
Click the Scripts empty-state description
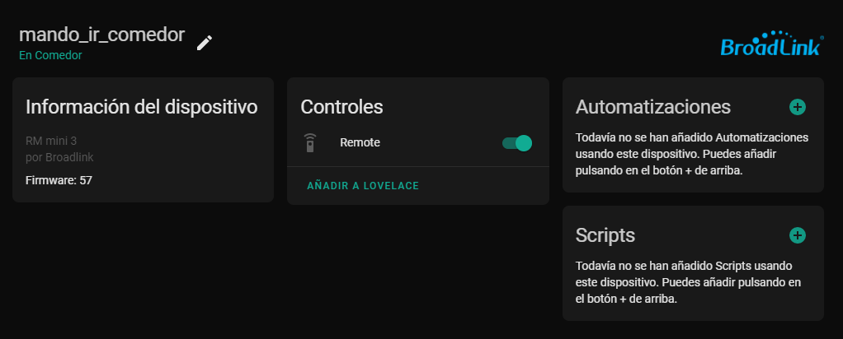pos(688,282)
